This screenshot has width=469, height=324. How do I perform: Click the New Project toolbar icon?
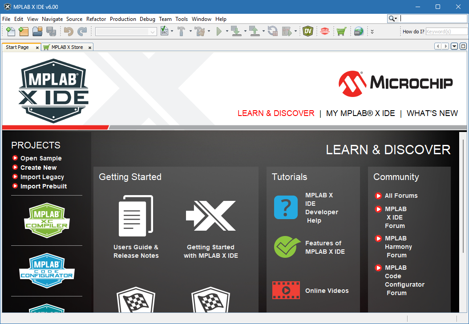click(24, 32)
